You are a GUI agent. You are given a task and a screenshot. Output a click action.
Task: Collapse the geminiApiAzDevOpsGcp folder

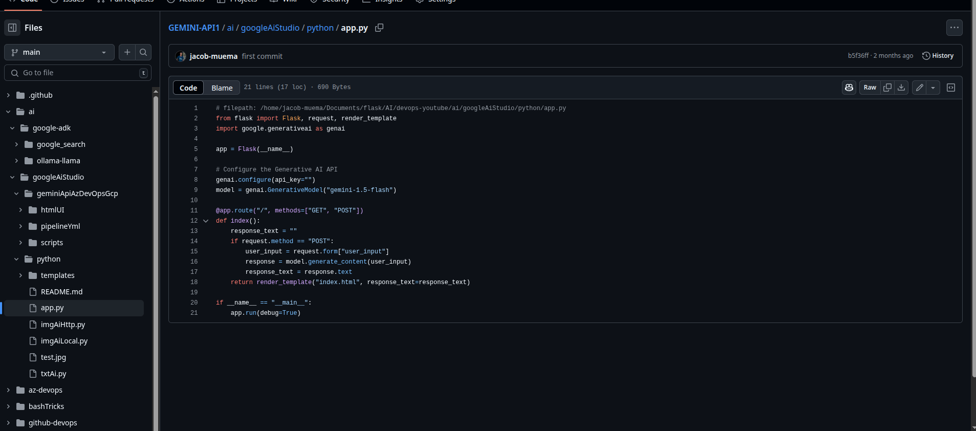point(16,193)
